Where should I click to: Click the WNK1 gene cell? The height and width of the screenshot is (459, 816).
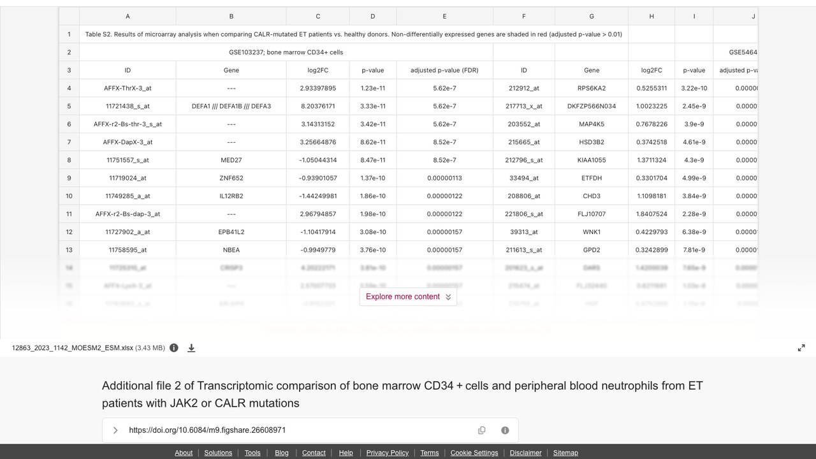(x=592, y=232)
